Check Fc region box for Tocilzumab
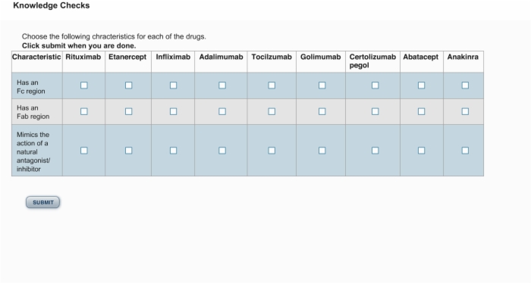The height and width of the screenshot is (283, 531). point(272,86)
